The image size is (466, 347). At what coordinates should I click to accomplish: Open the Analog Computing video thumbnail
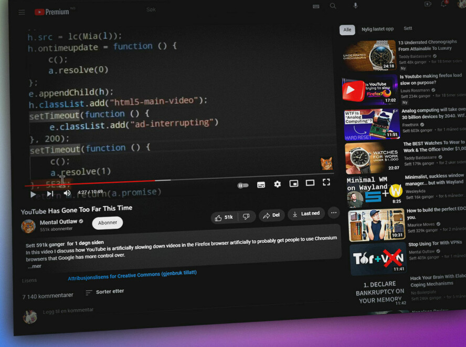(x=372, y=124)
